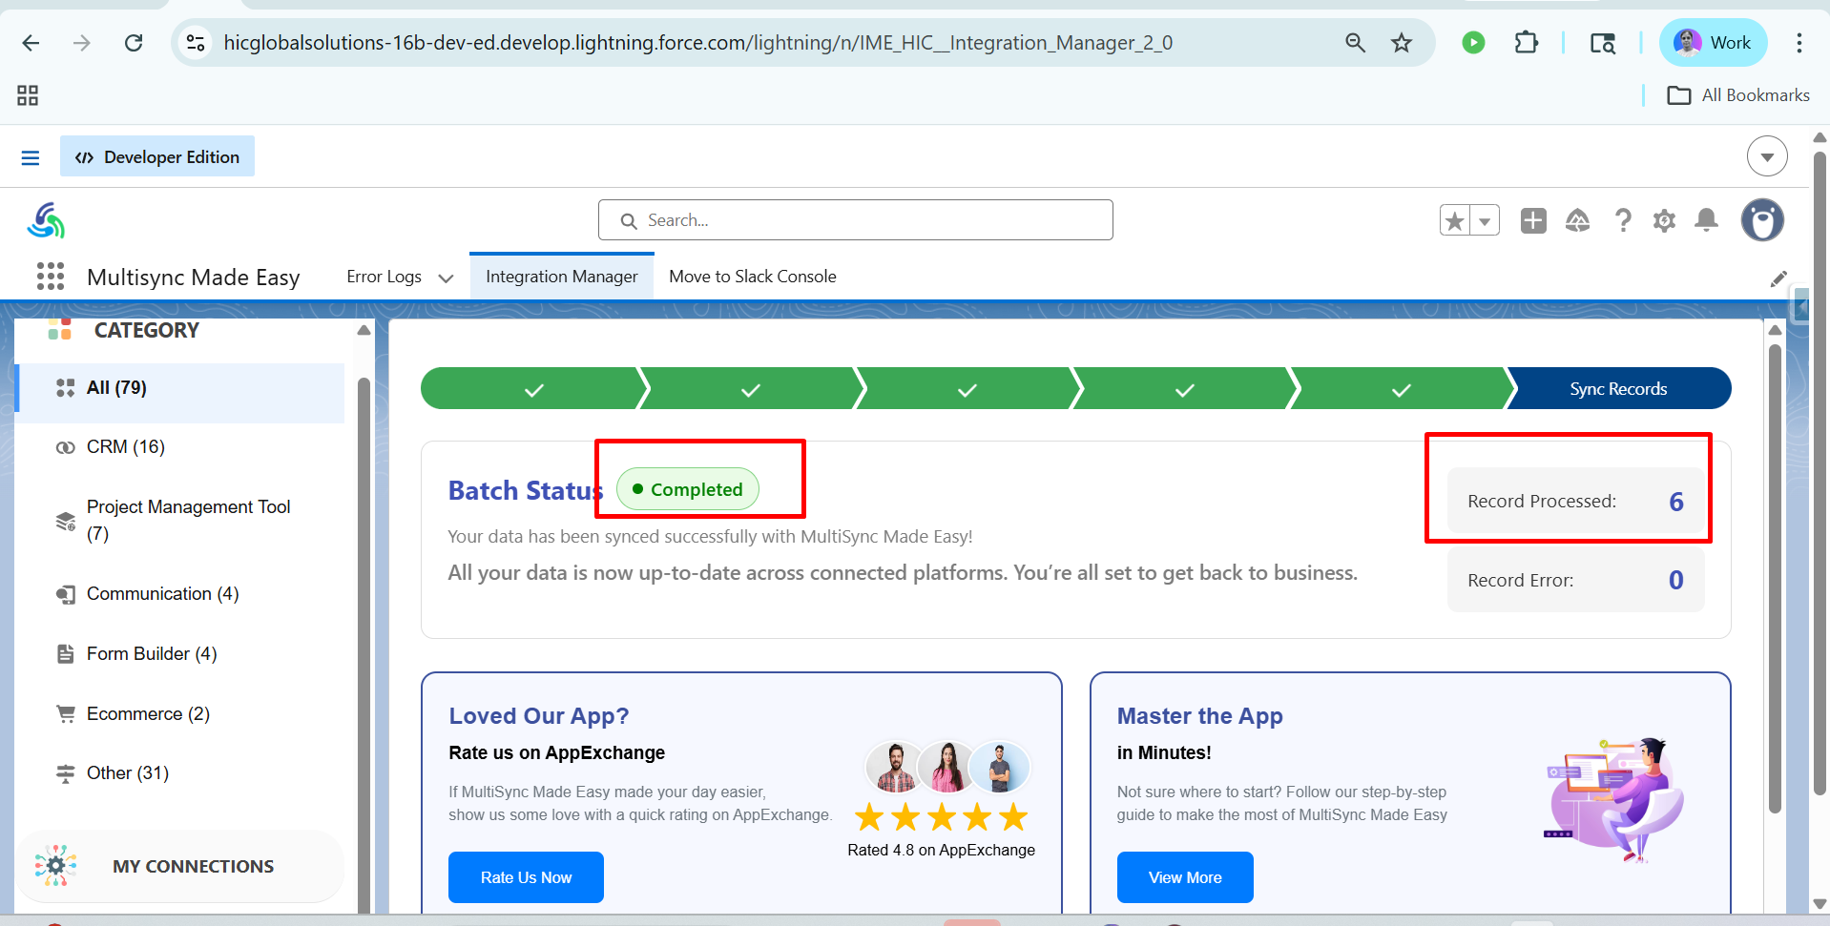Image resolution: width=1830 pixels, height=926 pixels.
Task: Expand the Error Logs tab dropdown
Action: 446,278
